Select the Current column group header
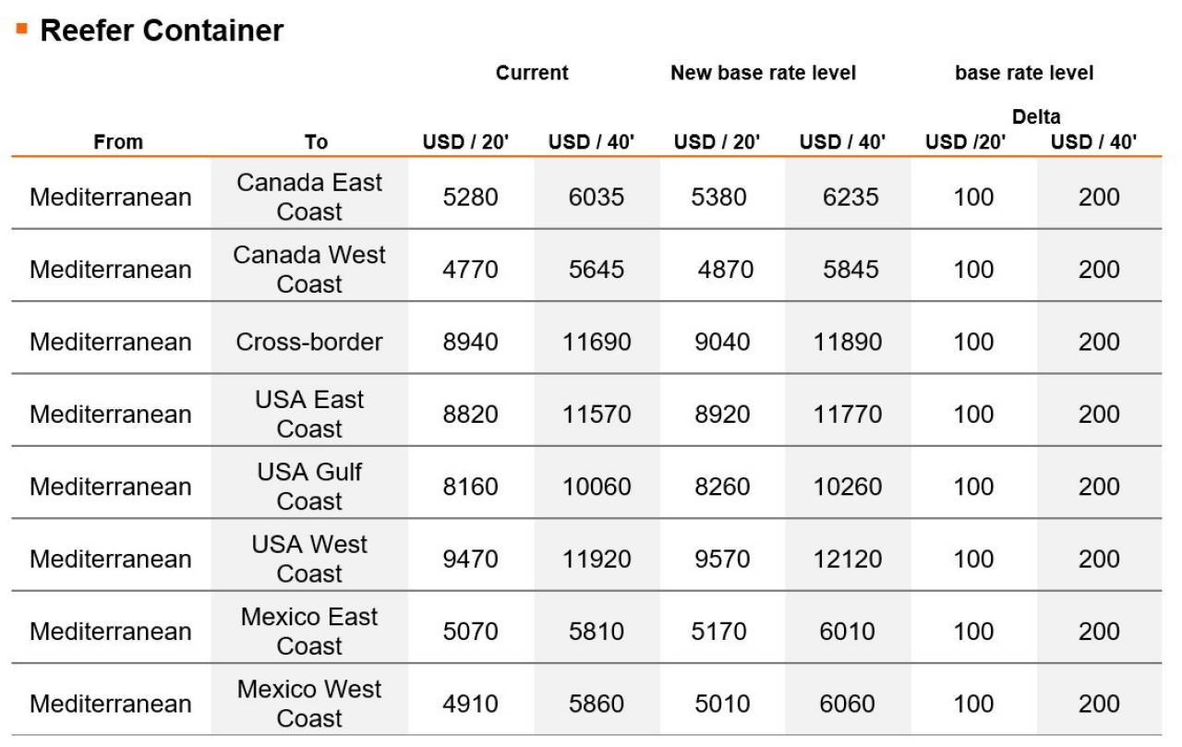The height and width of the screenshot is (747, 1182). 532,73
